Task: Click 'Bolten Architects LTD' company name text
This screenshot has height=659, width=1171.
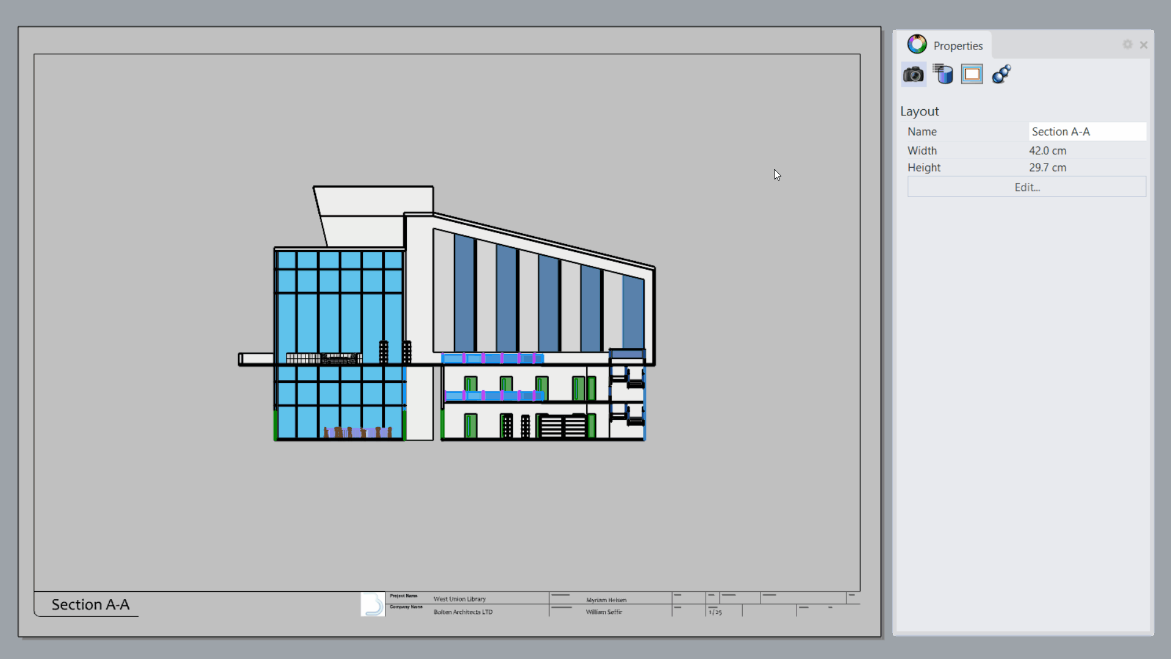Action: click(x=463, y=612)
